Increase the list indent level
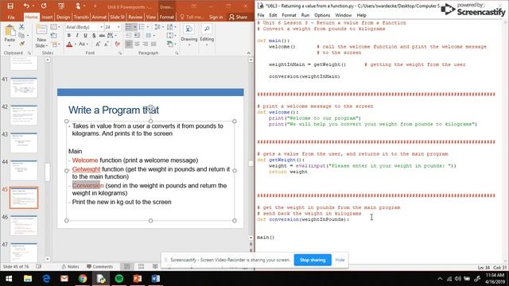 point(137,35)
